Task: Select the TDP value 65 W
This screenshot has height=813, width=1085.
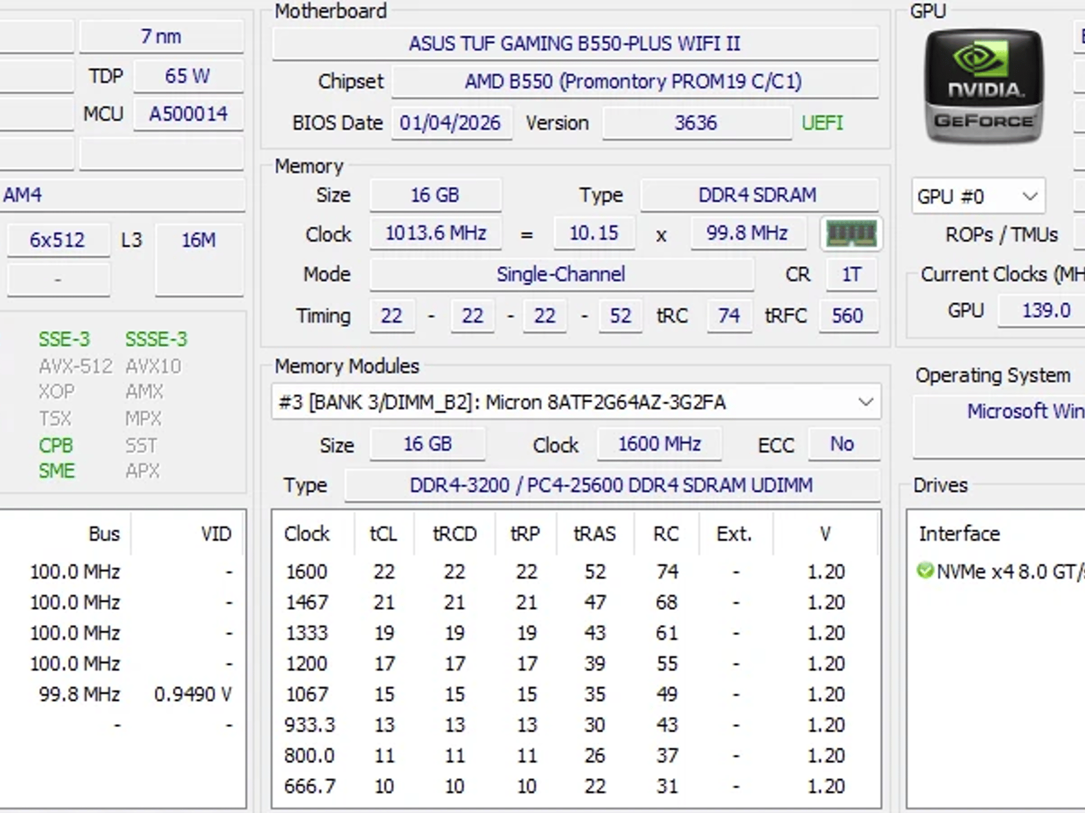Action: click(188, 76)
